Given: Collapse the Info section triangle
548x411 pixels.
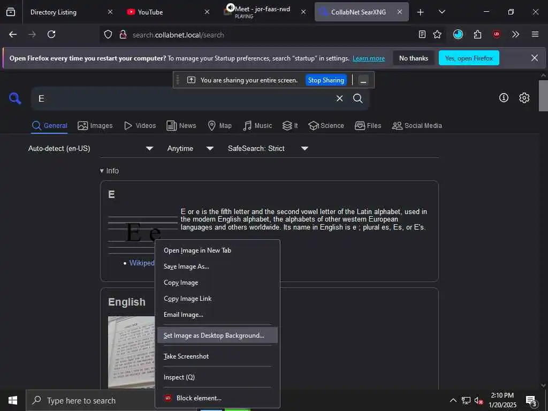Looking at the screenshot, I should coord(102,171).
